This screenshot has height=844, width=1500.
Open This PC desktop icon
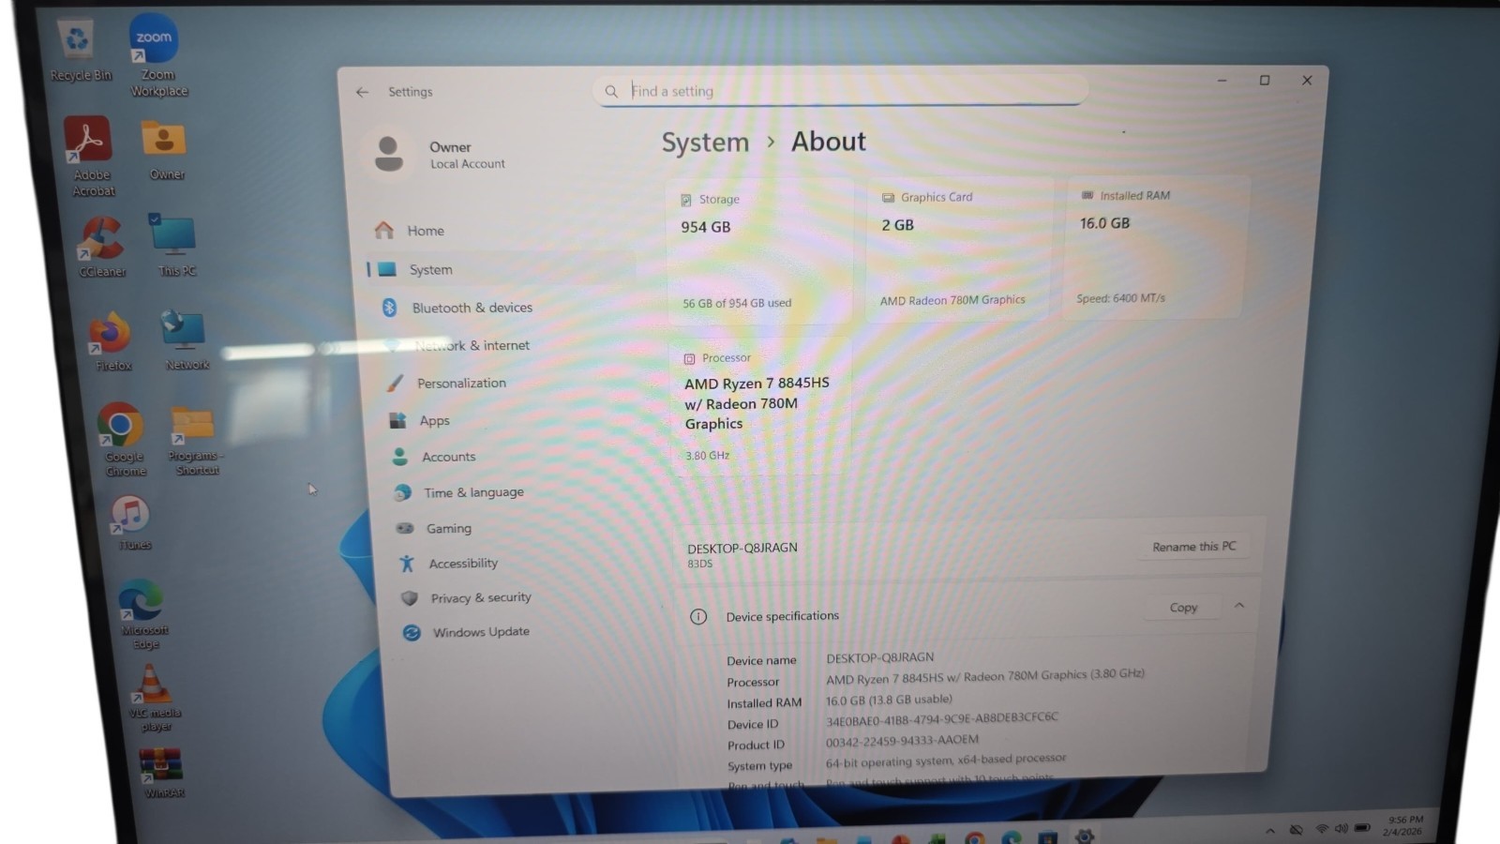(x=174, y=246)
